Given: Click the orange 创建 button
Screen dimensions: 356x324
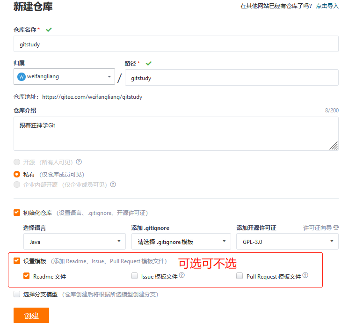Looking at the screenshot, I should pyautogui.click(x=31, y=316).
